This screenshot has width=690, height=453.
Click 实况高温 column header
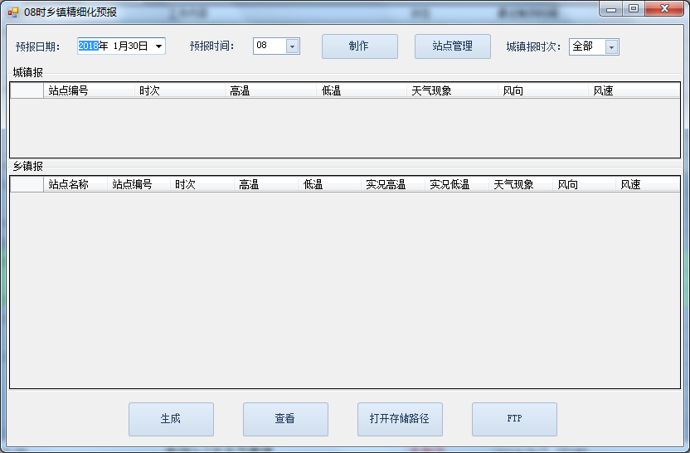[392, 184]
